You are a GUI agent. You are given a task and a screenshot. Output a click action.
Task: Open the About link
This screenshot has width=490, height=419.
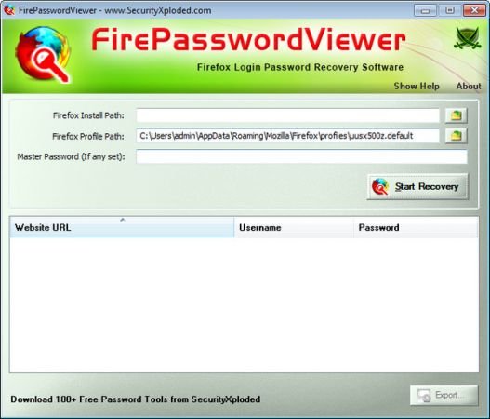(x=468, y=86)
